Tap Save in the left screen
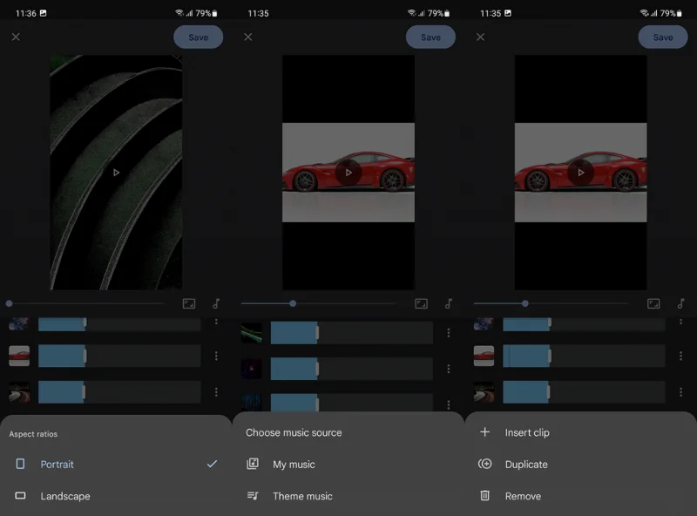Viewport: 697px width, 516px height. [199, 37]
